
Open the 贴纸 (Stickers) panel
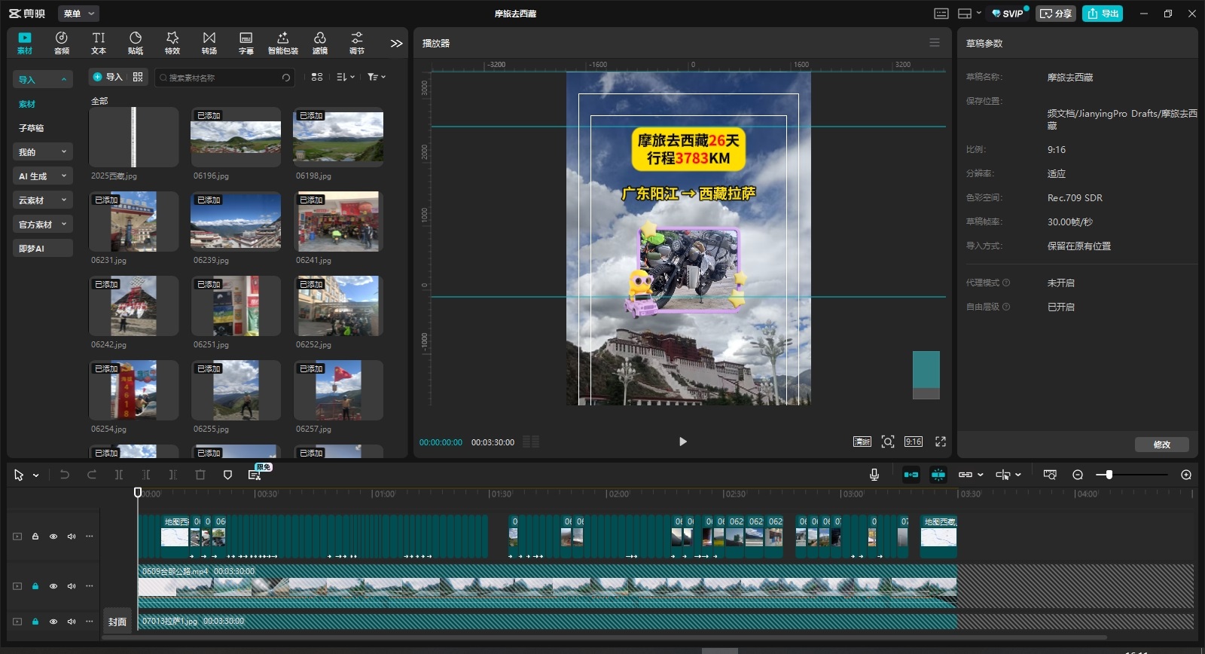(x=136, y=43)
